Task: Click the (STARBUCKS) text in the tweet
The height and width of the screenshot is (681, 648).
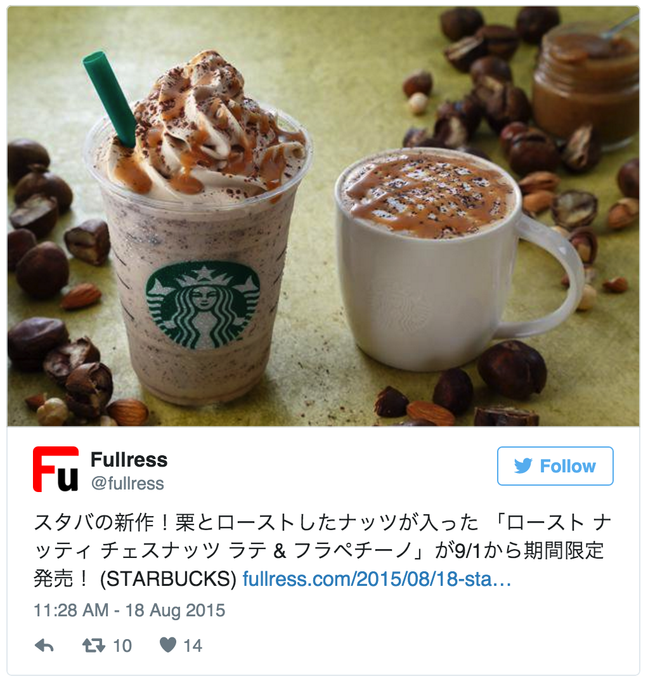Action: click(x=168, y=579)
